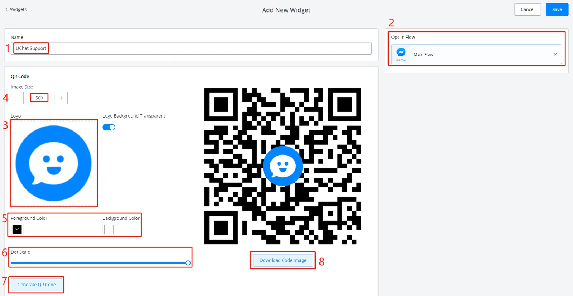Download the QR code image
The image size is (573, 296).
[283, 260]
